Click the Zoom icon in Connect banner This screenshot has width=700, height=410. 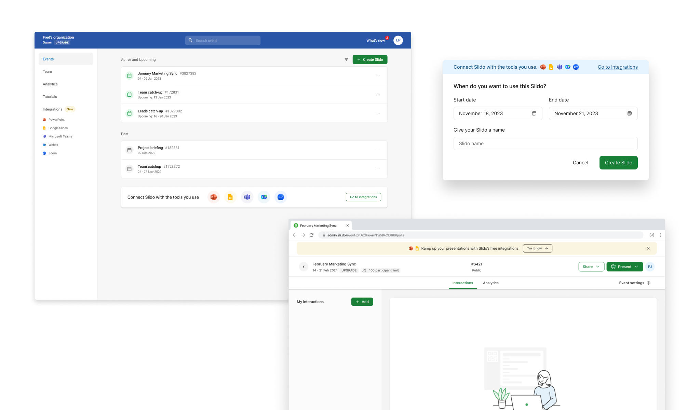click(x=281, y=197)
